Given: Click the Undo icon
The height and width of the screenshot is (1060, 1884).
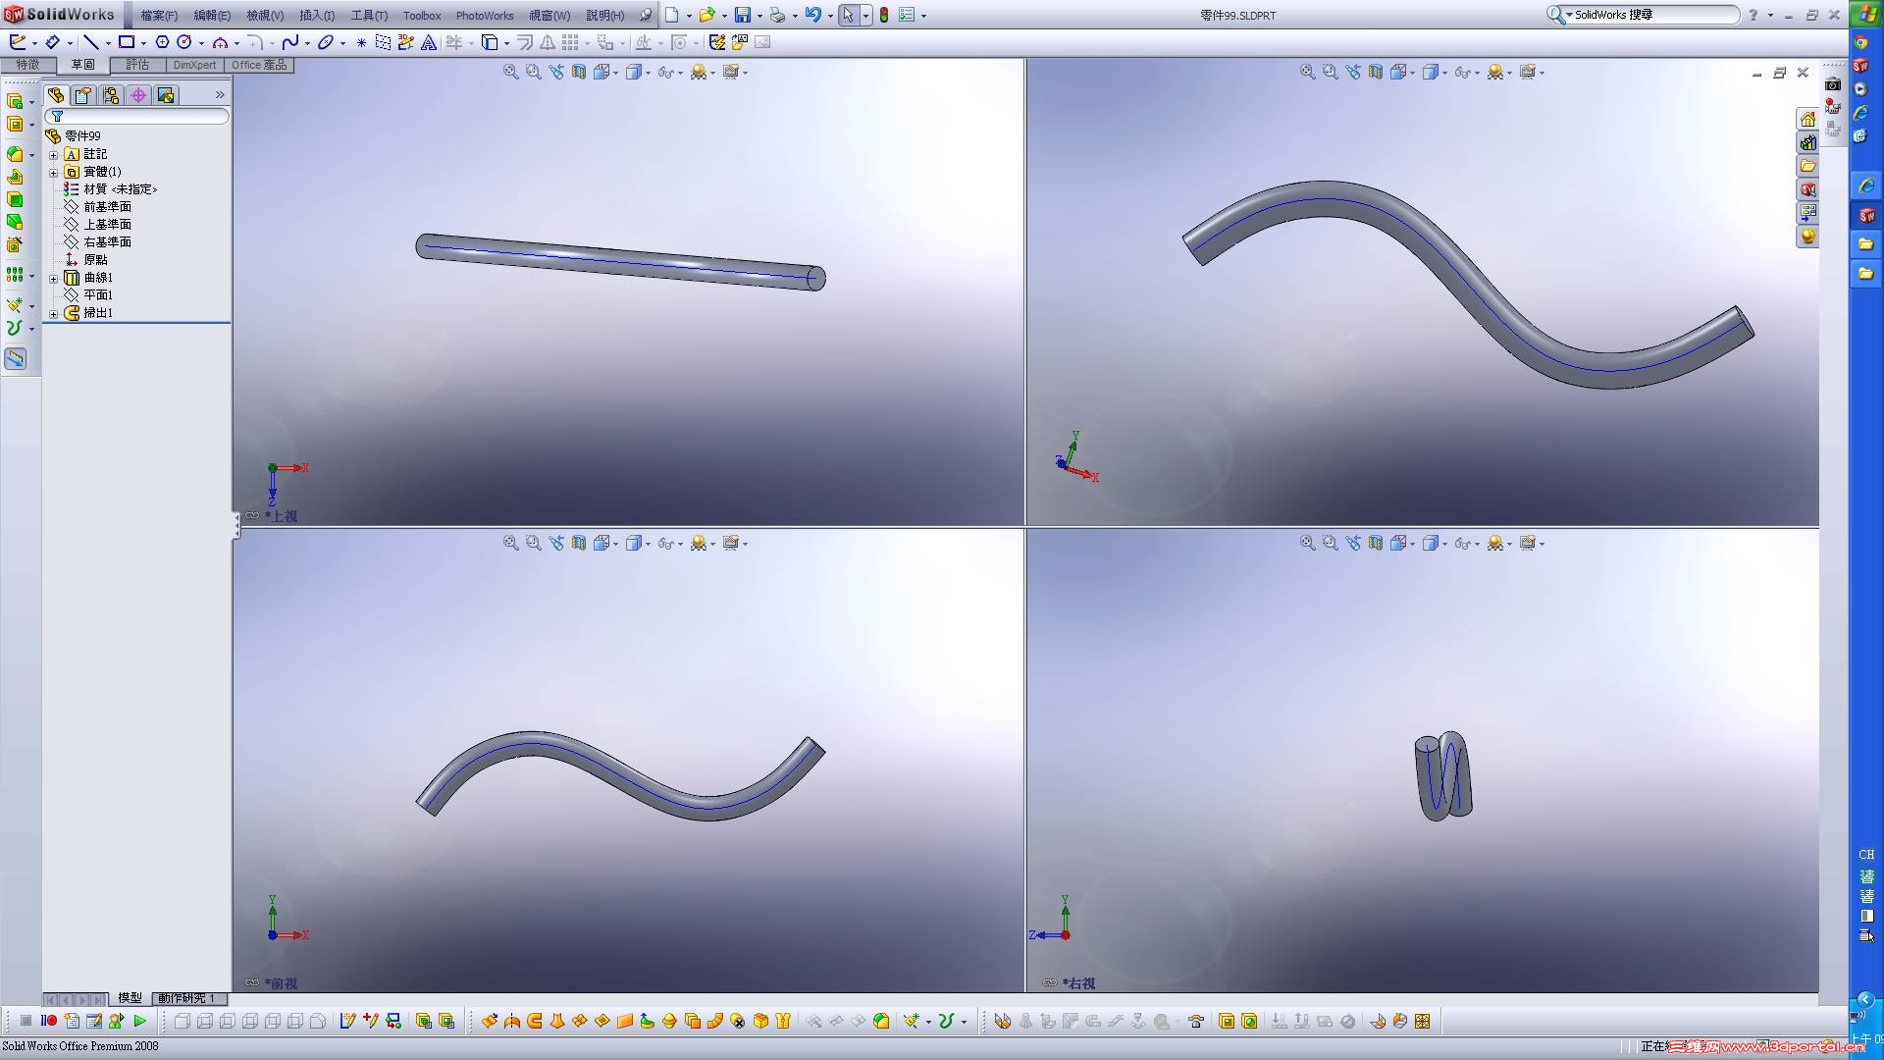Looking at the screenshot, I should pos(812,15).
